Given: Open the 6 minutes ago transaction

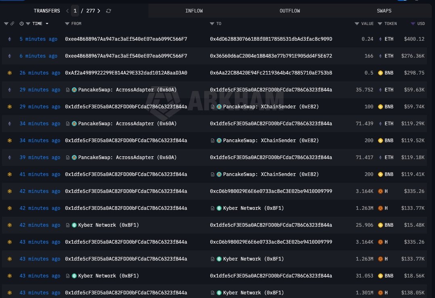Looking at the screenshot, I should (x=38, y=56).
